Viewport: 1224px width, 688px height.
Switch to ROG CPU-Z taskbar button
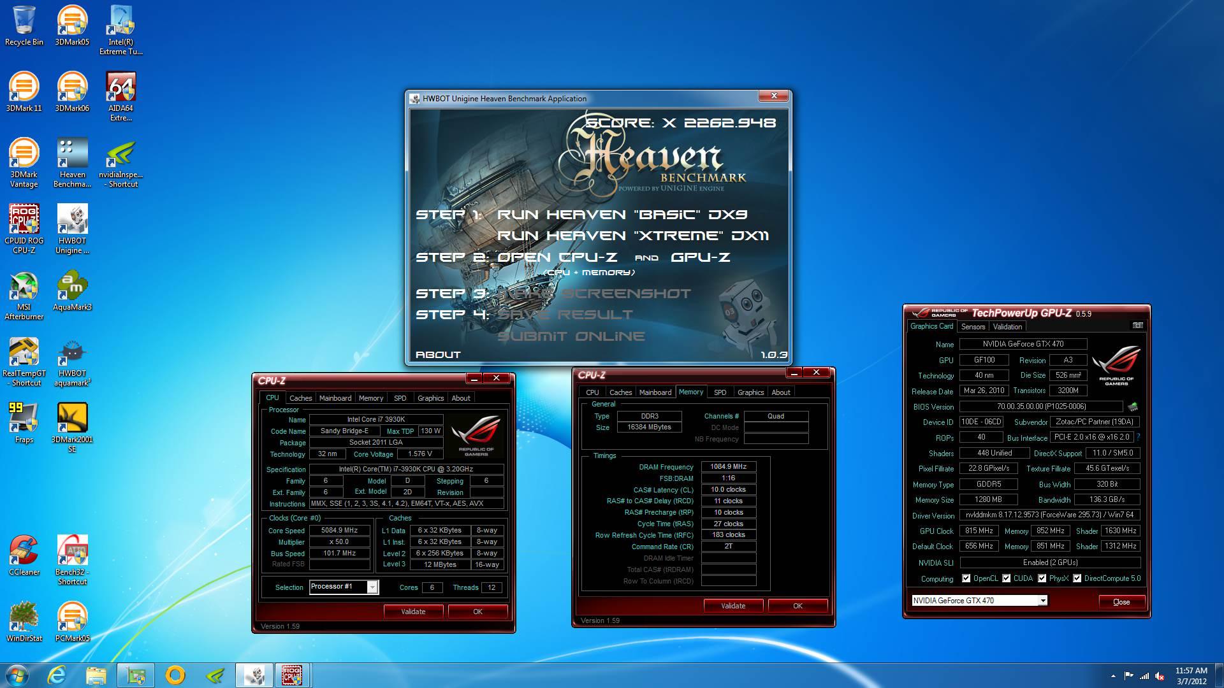[292, 675]
